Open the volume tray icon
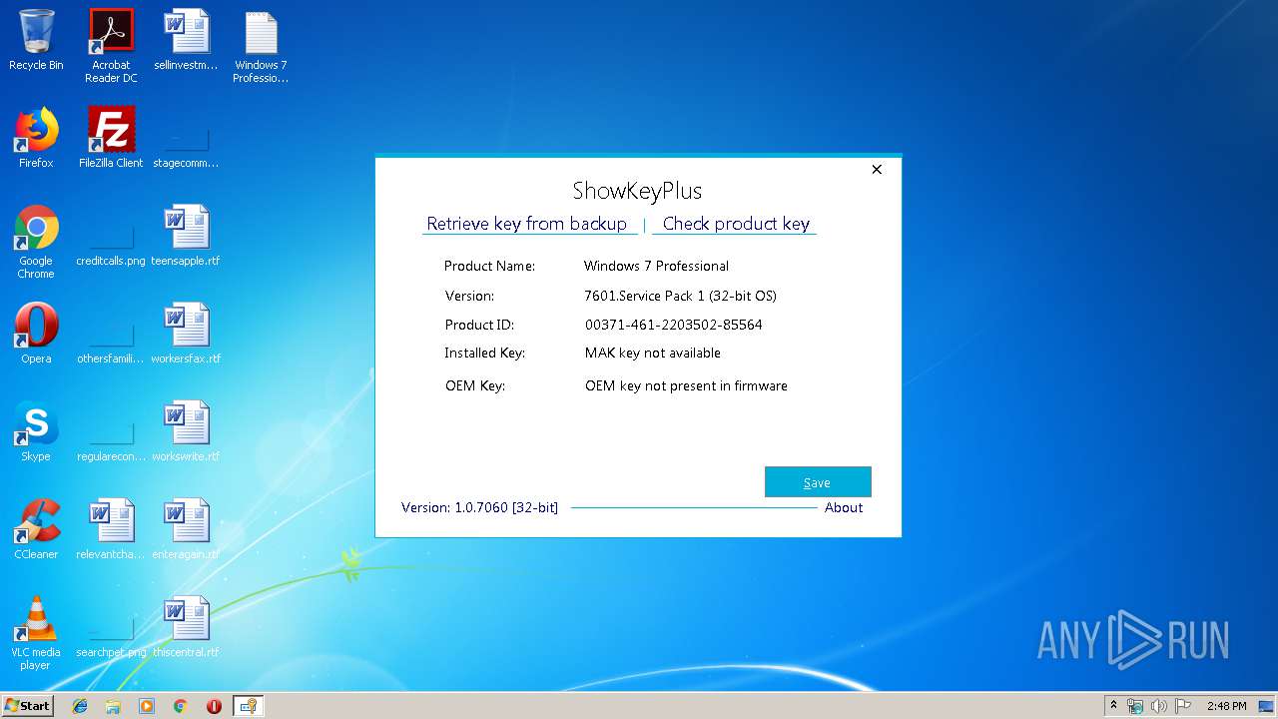 pyautogui.click(x=1159, y=706)
